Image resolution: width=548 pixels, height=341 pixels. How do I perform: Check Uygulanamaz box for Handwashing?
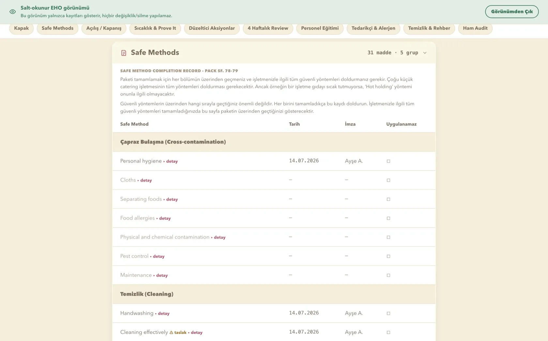coord(388,313)
